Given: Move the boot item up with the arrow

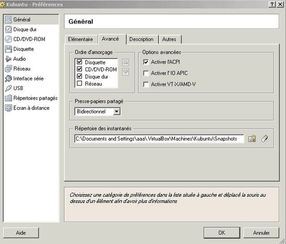Looking at the screenshot, I should coord(125,62).
